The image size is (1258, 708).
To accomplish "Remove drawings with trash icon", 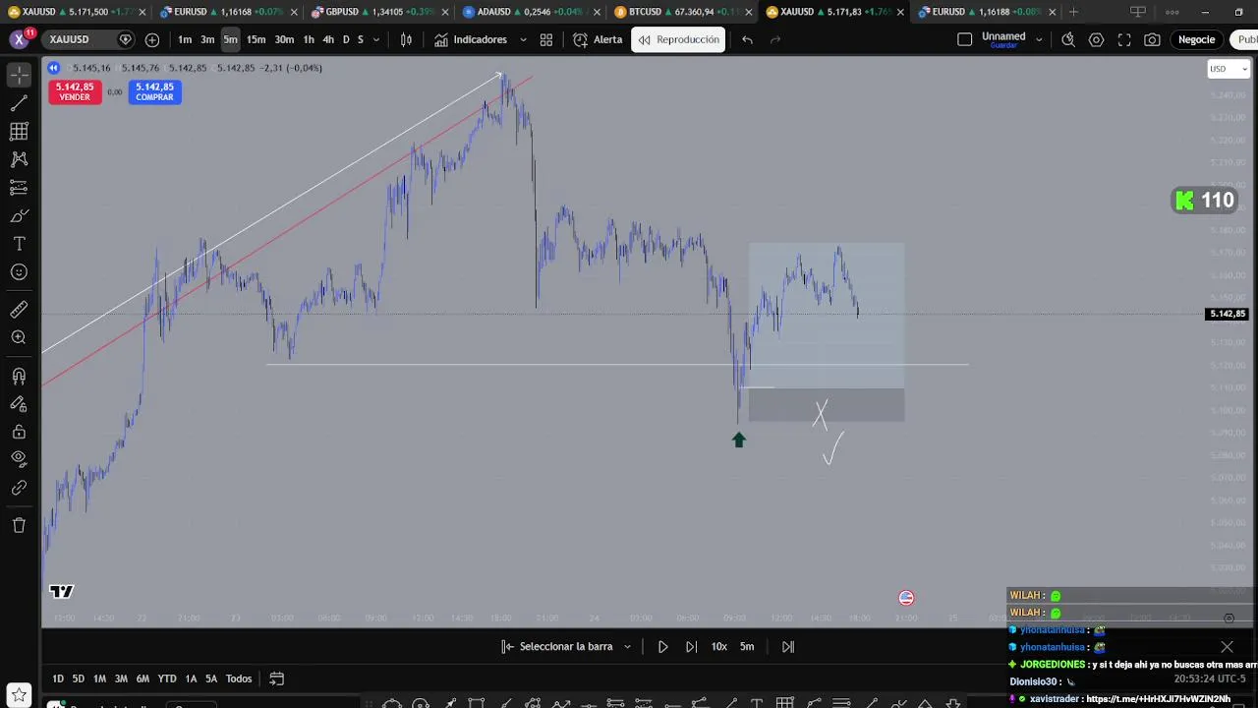I will coord(19,525).
